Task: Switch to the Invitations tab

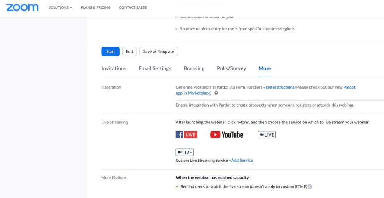Action: (114, 68)
